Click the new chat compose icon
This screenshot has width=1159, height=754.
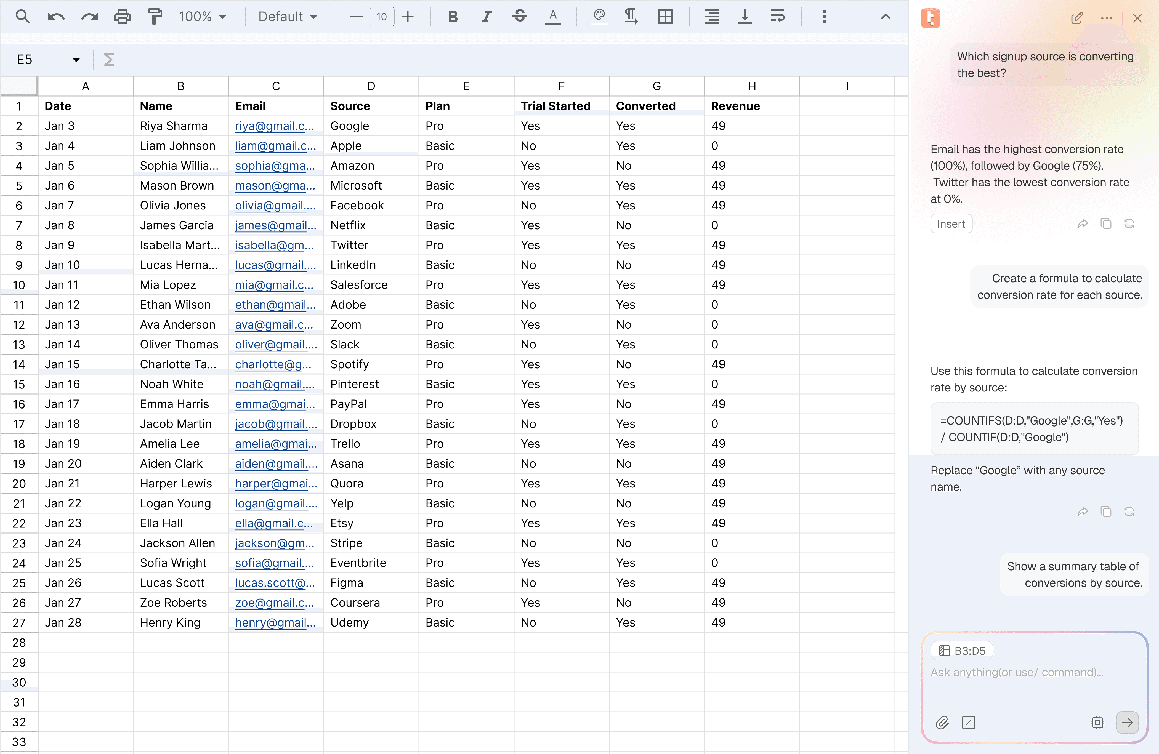pyautogui.click(x=1077, y=18)
